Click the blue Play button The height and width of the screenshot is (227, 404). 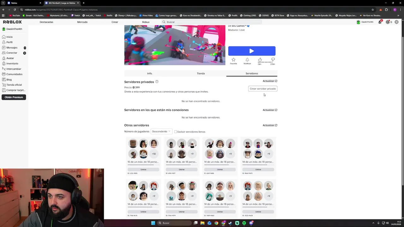[x=252, y=51]
